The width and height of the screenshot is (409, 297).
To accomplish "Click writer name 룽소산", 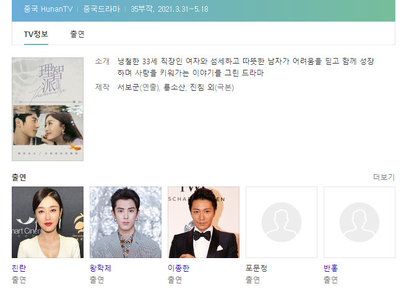I will 174,87.
